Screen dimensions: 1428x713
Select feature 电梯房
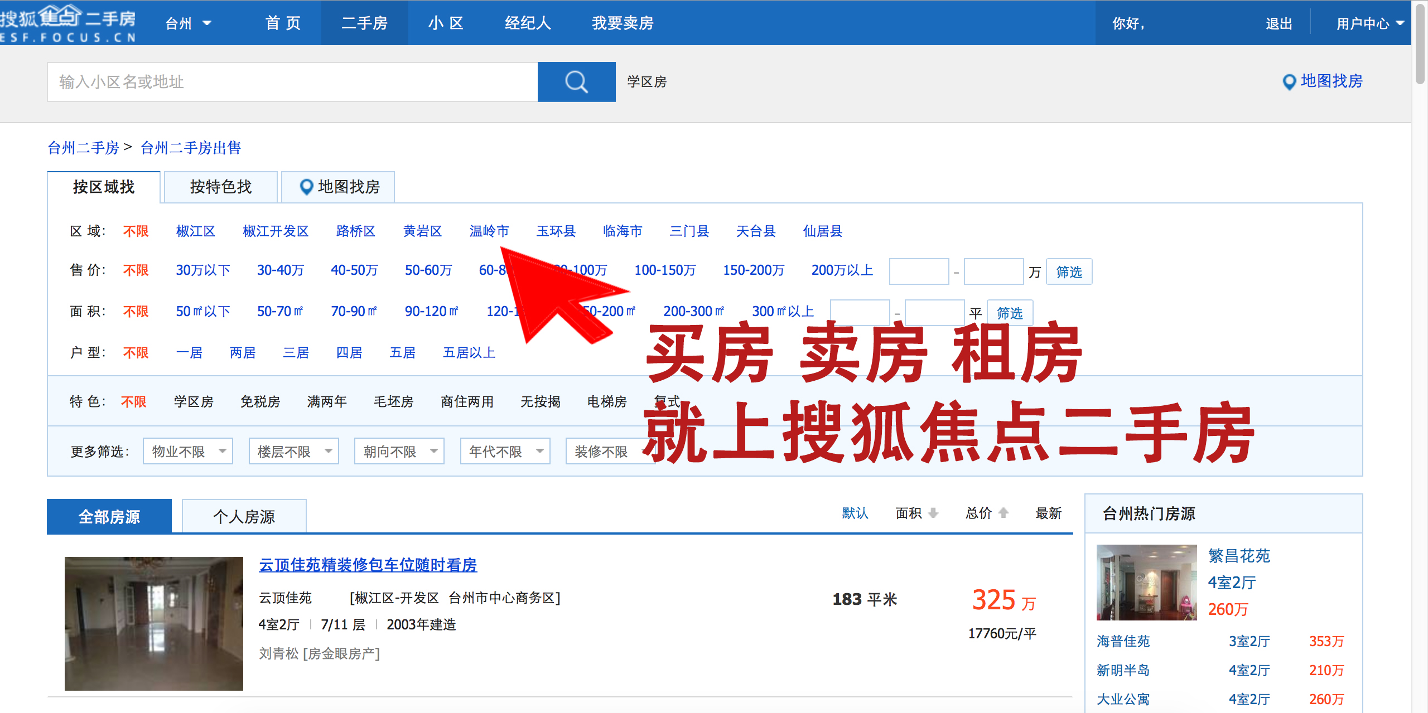[607, 401]
